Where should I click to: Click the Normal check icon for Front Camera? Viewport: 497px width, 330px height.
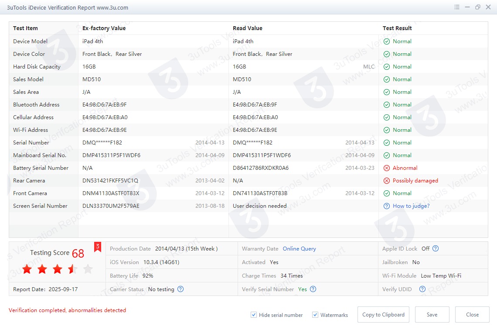point(387,193)
